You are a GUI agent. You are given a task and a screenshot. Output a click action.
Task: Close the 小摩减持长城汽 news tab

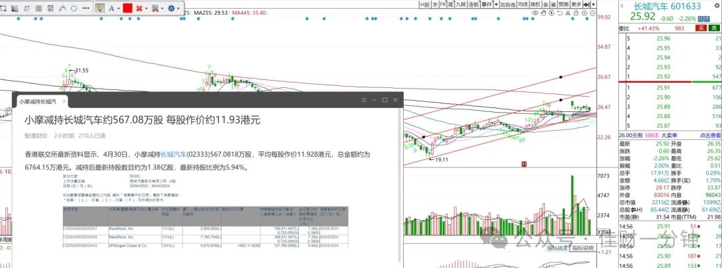tap(64, 101)
